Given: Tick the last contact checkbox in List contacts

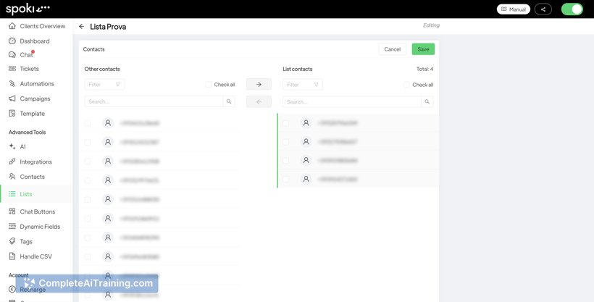Looking at the screenshot, I should click(x=285, y=179).
